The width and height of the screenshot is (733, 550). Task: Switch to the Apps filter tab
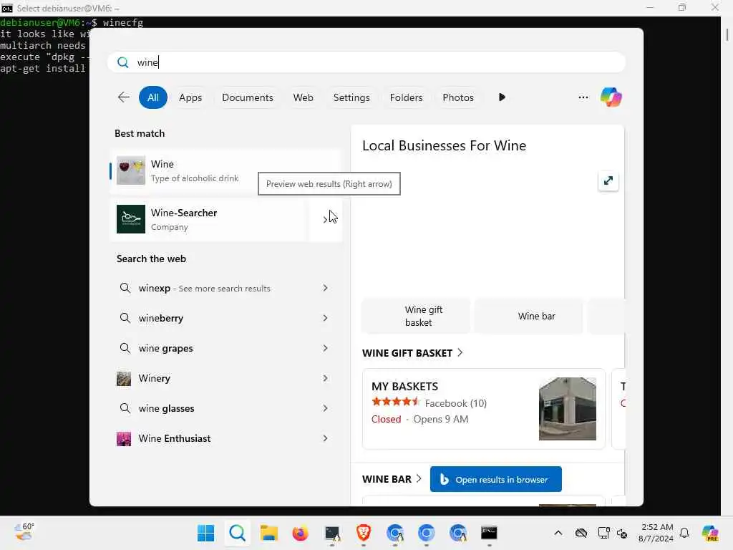pyautogui.click(x=190, y=97)
